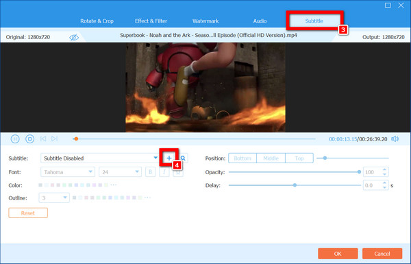Skip to next frame
Image resolution: width=411 pixels, height=264 pixels.
point(55,139)
